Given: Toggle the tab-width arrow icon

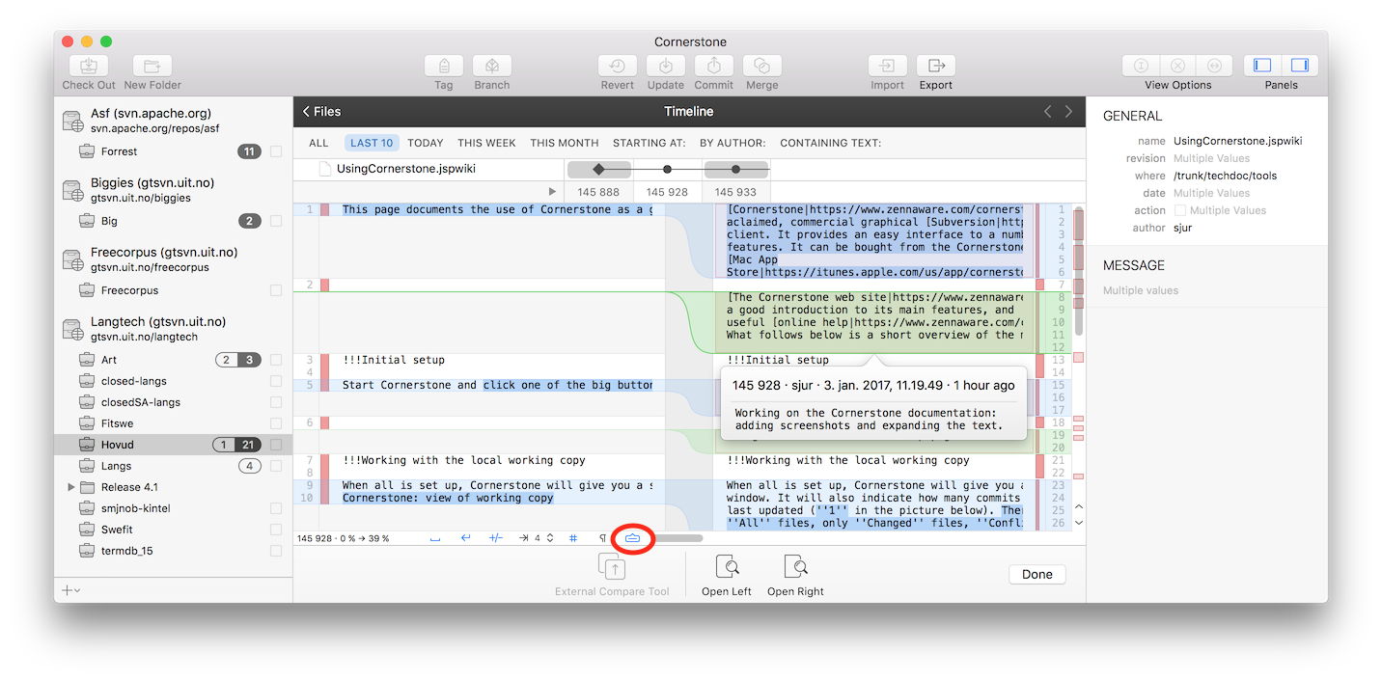Looking at the screenshot, I should 523,538.
